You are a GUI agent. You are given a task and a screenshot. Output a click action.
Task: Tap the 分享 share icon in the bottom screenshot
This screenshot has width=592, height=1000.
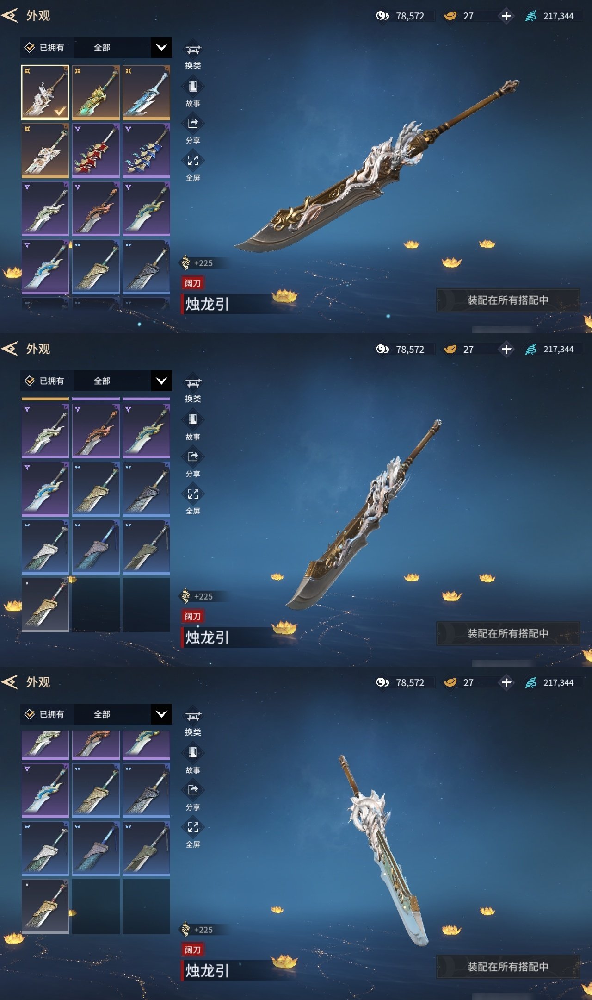193,790
